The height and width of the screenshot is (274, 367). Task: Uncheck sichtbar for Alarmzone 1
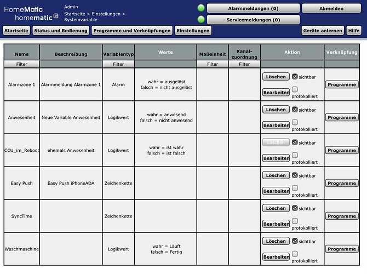tap(295, 77)
